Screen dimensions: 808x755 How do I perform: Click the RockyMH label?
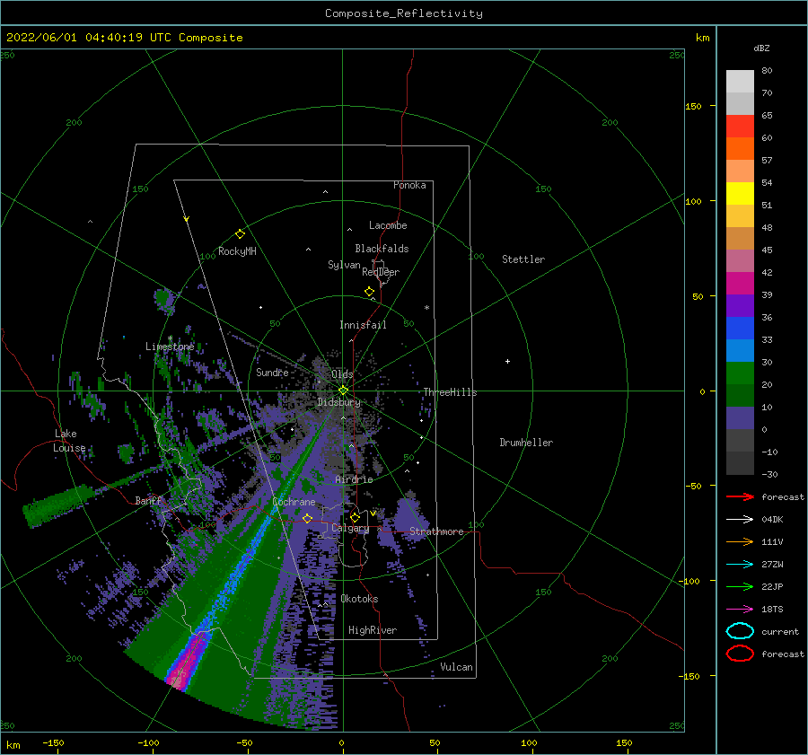coord(237,251)
